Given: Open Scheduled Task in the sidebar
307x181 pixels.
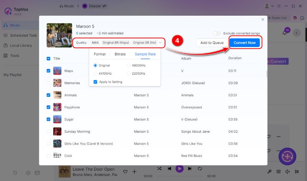Looking at the screenshot, I should click(x=20, y=35).
